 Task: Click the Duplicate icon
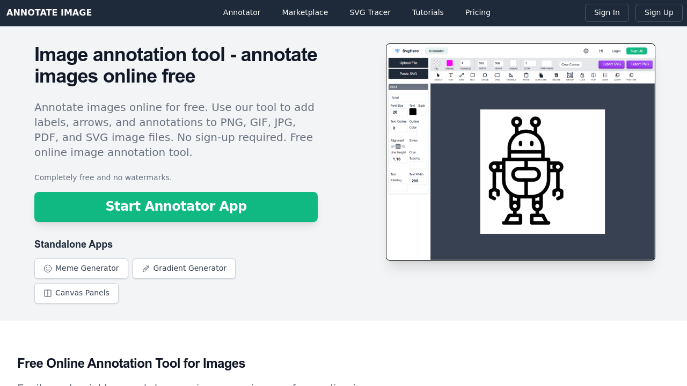[541, 75]
